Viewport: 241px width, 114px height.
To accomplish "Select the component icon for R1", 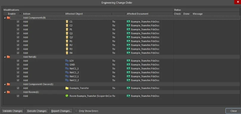I will pyautogui.click(x=67, y=41).
